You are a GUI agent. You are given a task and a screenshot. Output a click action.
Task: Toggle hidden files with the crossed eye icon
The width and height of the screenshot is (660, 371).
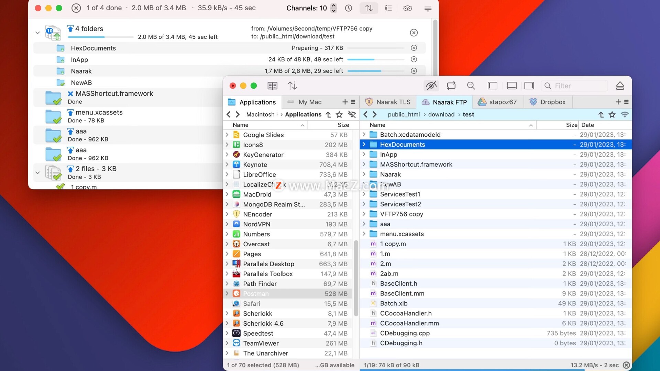(x=431, y=86)
